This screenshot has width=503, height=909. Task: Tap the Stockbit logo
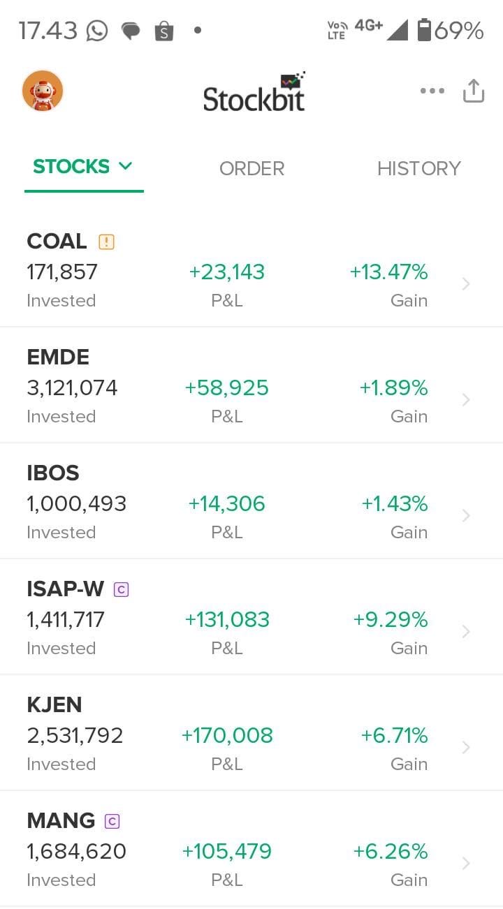click(254, 91)
